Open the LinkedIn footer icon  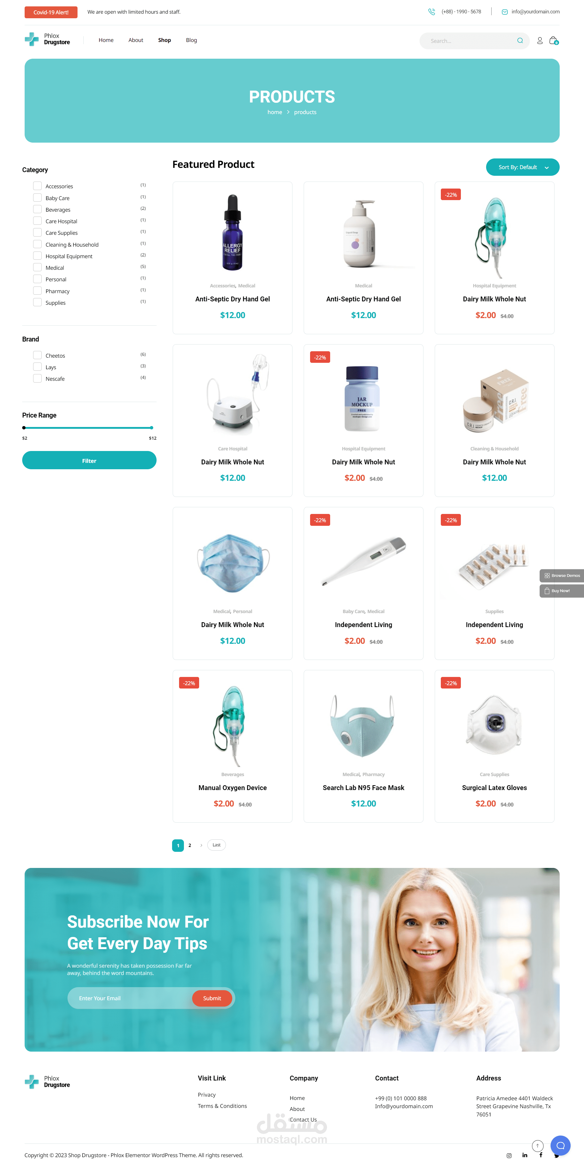click(524, 1155)
